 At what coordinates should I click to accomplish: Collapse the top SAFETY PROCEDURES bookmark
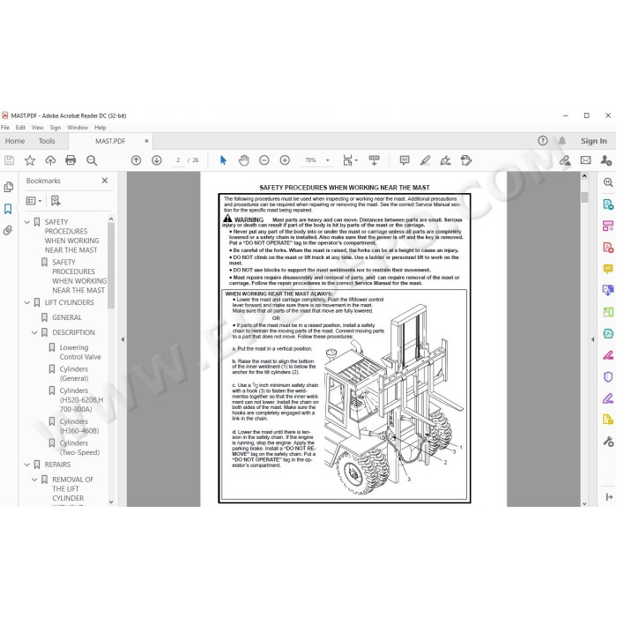point(27,222)
